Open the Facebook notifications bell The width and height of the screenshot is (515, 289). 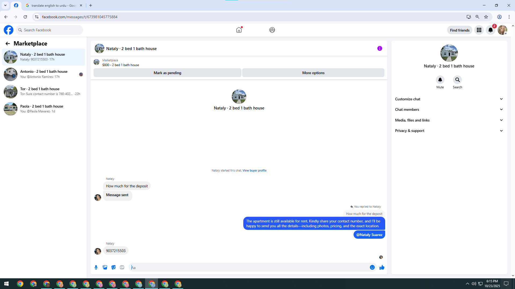click(490, 30)
